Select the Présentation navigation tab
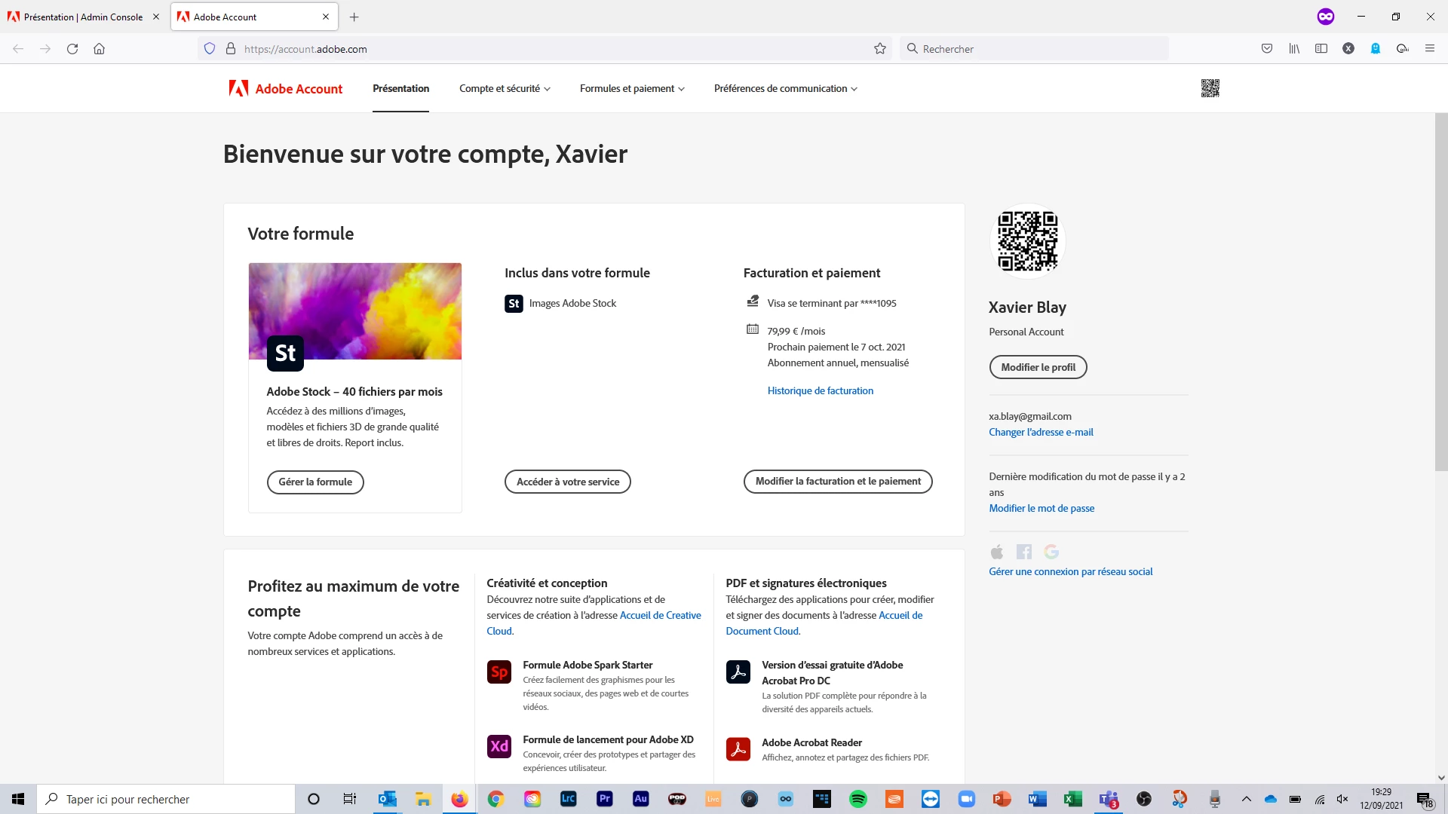The image size is (1448, 814). 400,89
